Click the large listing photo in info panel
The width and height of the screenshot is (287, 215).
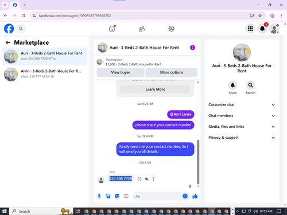[242, 53]
